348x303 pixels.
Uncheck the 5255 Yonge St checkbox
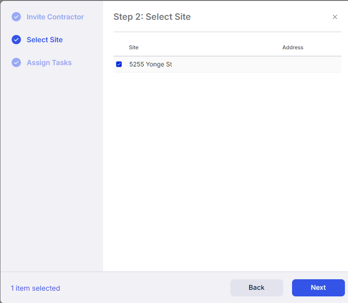coord(119,64)
